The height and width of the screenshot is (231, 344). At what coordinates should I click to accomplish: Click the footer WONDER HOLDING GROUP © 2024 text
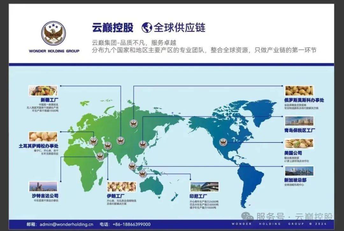click(279, 224)
